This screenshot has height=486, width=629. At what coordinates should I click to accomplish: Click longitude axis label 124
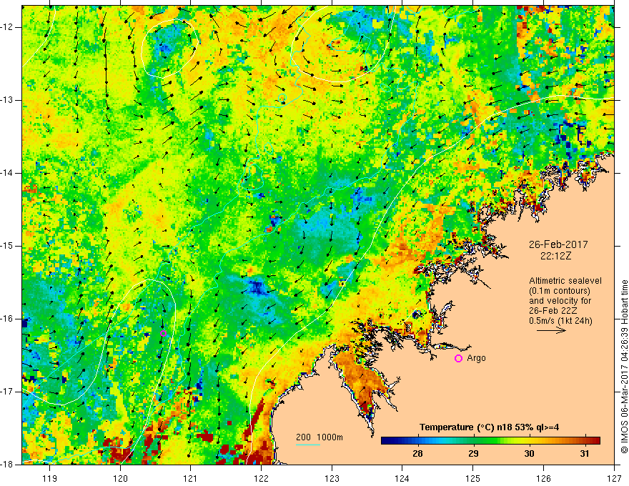(402, 478)
